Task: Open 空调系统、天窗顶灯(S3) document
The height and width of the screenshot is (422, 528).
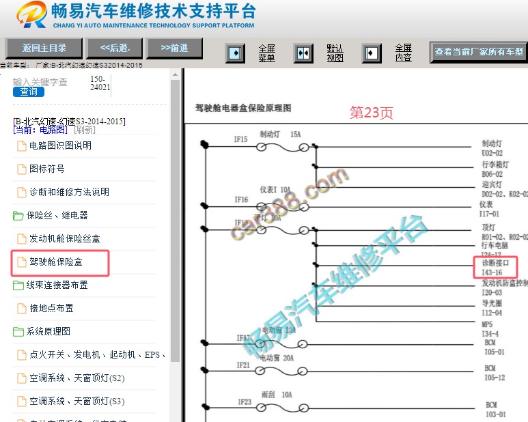Action: [x=77, y=401]
